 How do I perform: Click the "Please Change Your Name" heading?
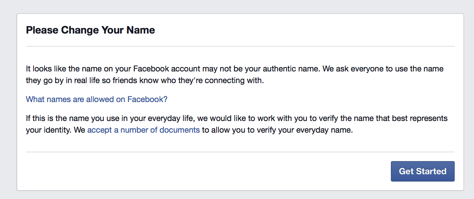pos(90,30)
